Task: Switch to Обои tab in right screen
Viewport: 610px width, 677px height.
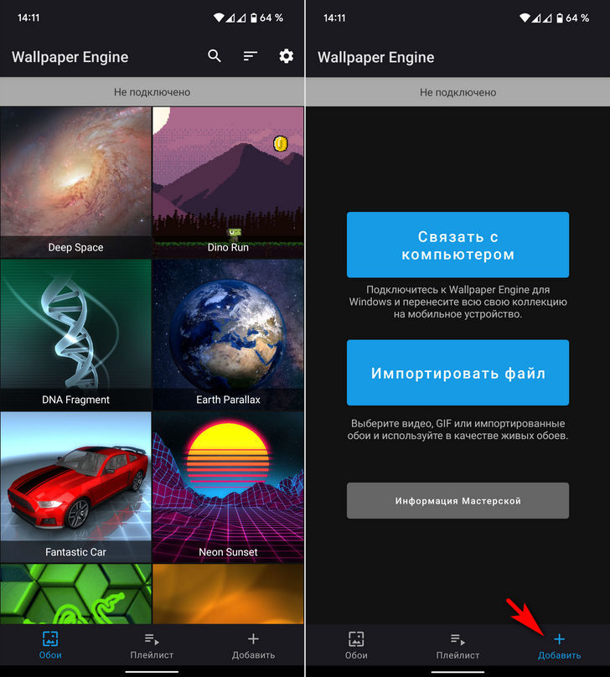Action: pyautogui.click(x=356, y=645)
